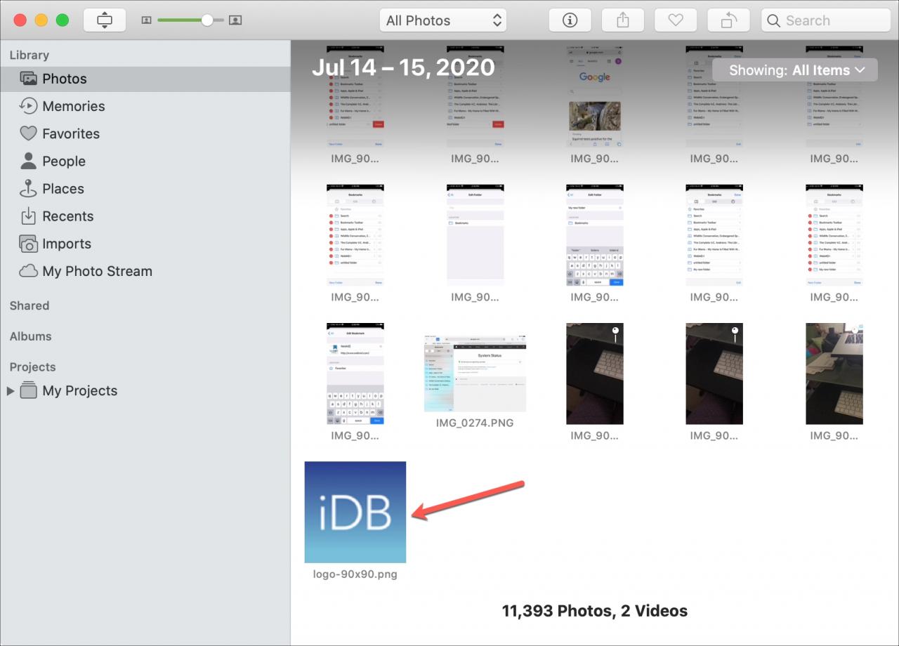The image size is (899, 646).
Task: Click the 11,393 Photos, 2 Videos summary
Action: coord(595,611)
